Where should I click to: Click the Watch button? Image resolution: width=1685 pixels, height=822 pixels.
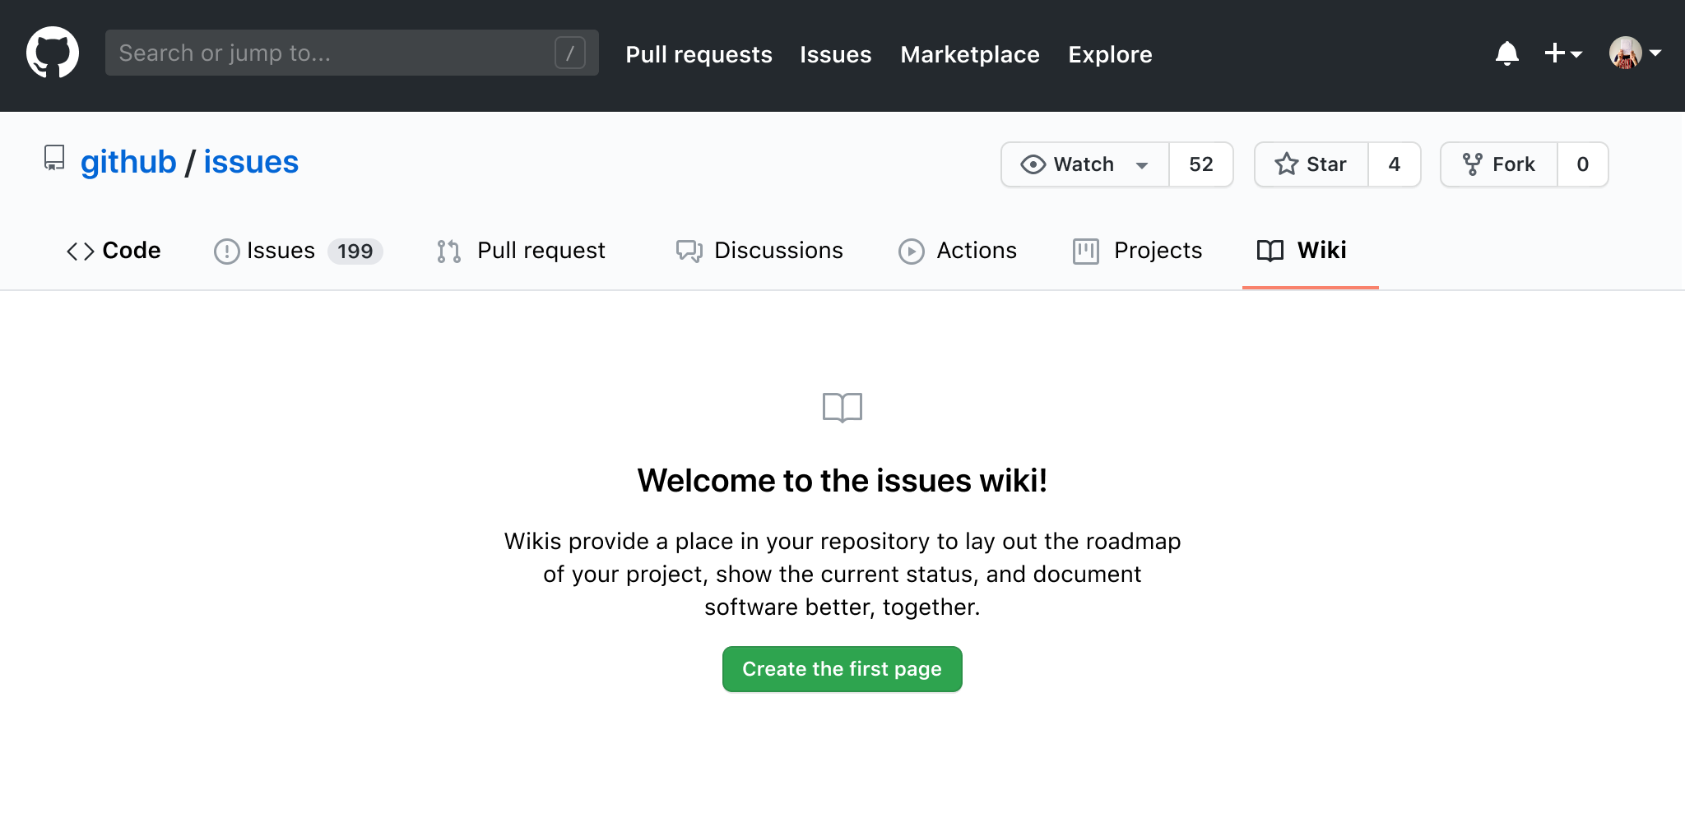(1084, 164)
